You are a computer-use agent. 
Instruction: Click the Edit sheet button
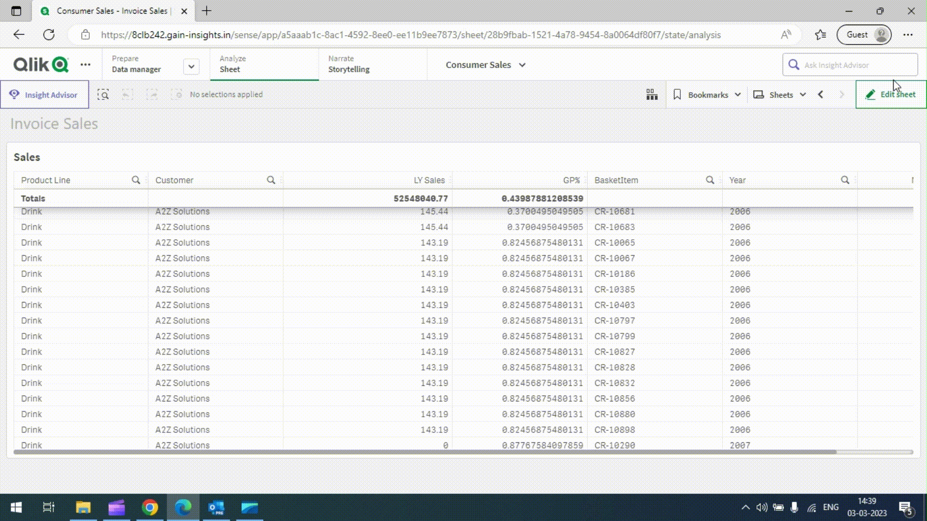click(891, 95)
